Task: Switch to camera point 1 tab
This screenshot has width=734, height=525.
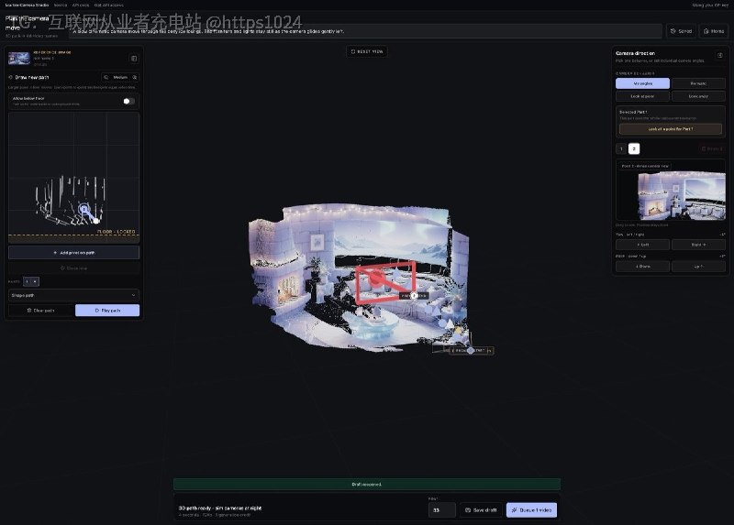Action: pyautogui.click(x=621, y=149)
